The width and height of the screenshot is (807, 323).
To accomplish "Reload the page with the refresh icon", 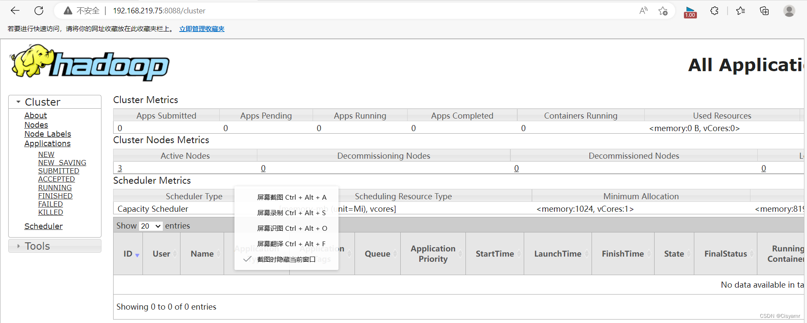I will coord(39,11).
